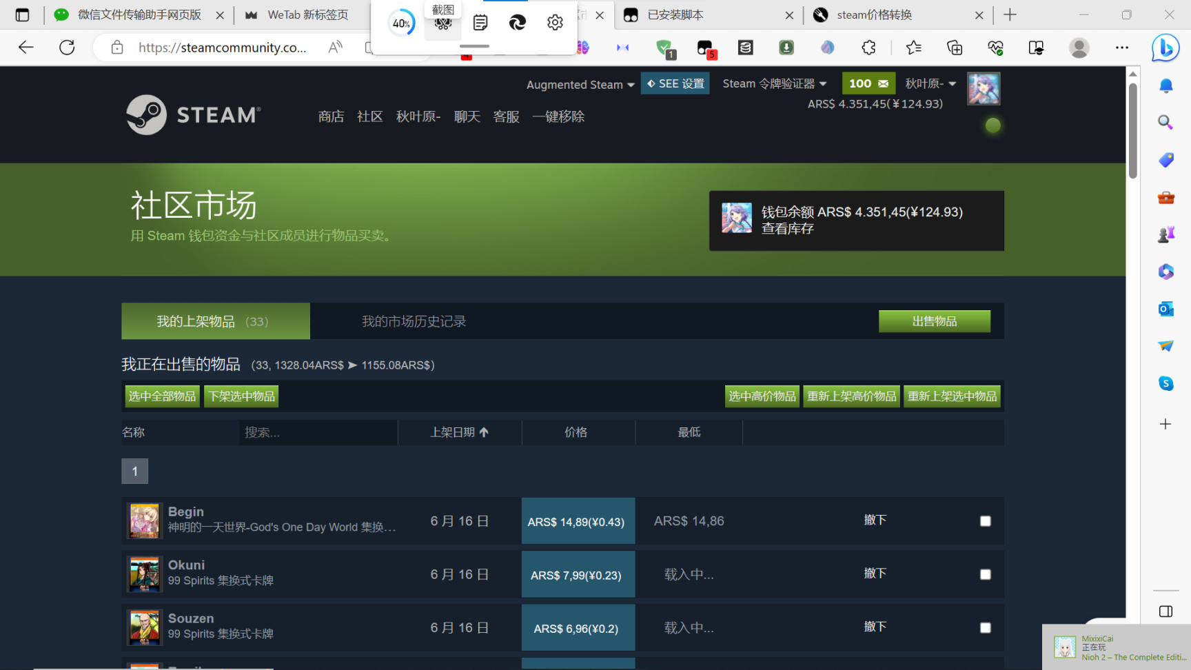Click the notes icon in floating toolbar
1191x670 pixels.
point(480,23)
